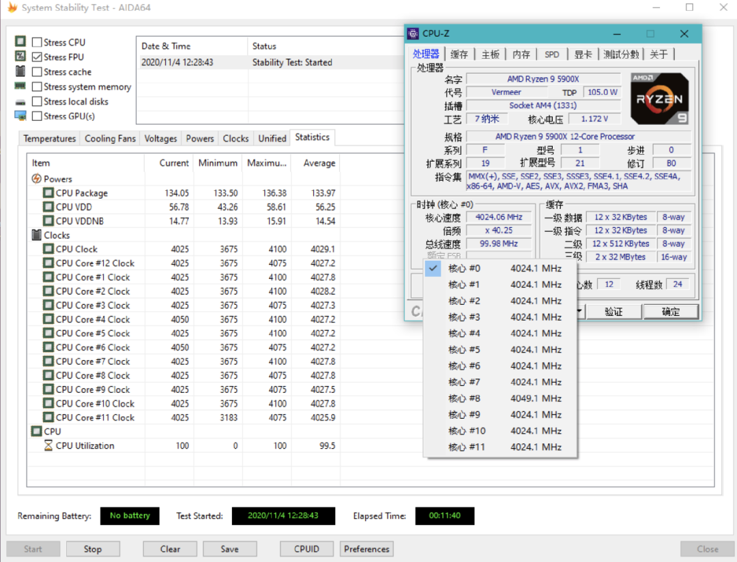The image size is (737, 562).
Task: Enable the Stress cache checkbox
Action: 37,72
